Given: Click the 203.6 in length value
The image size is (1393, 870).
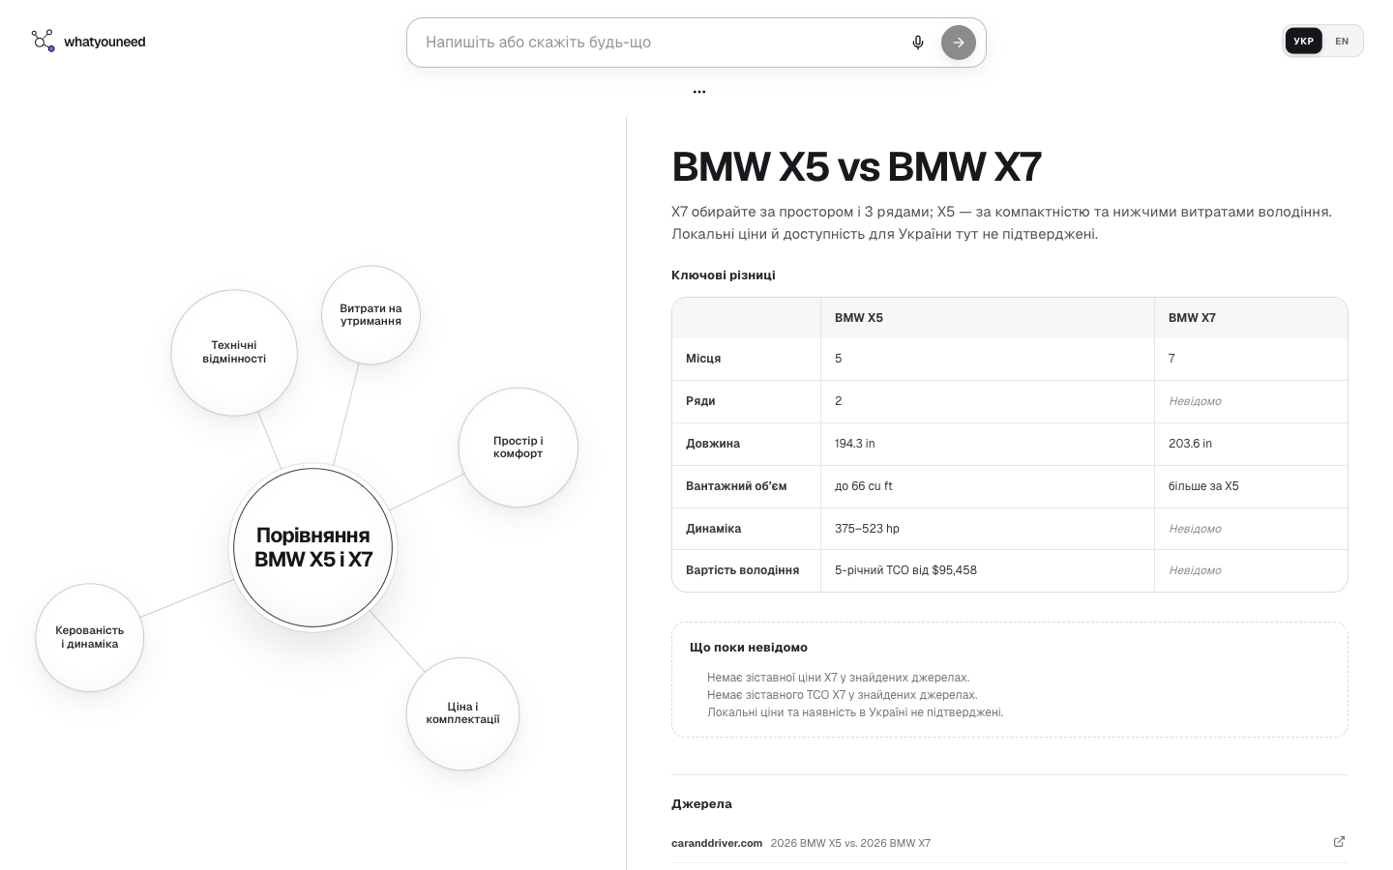Looking at the screenshot, I should [x=1190, y=444].
